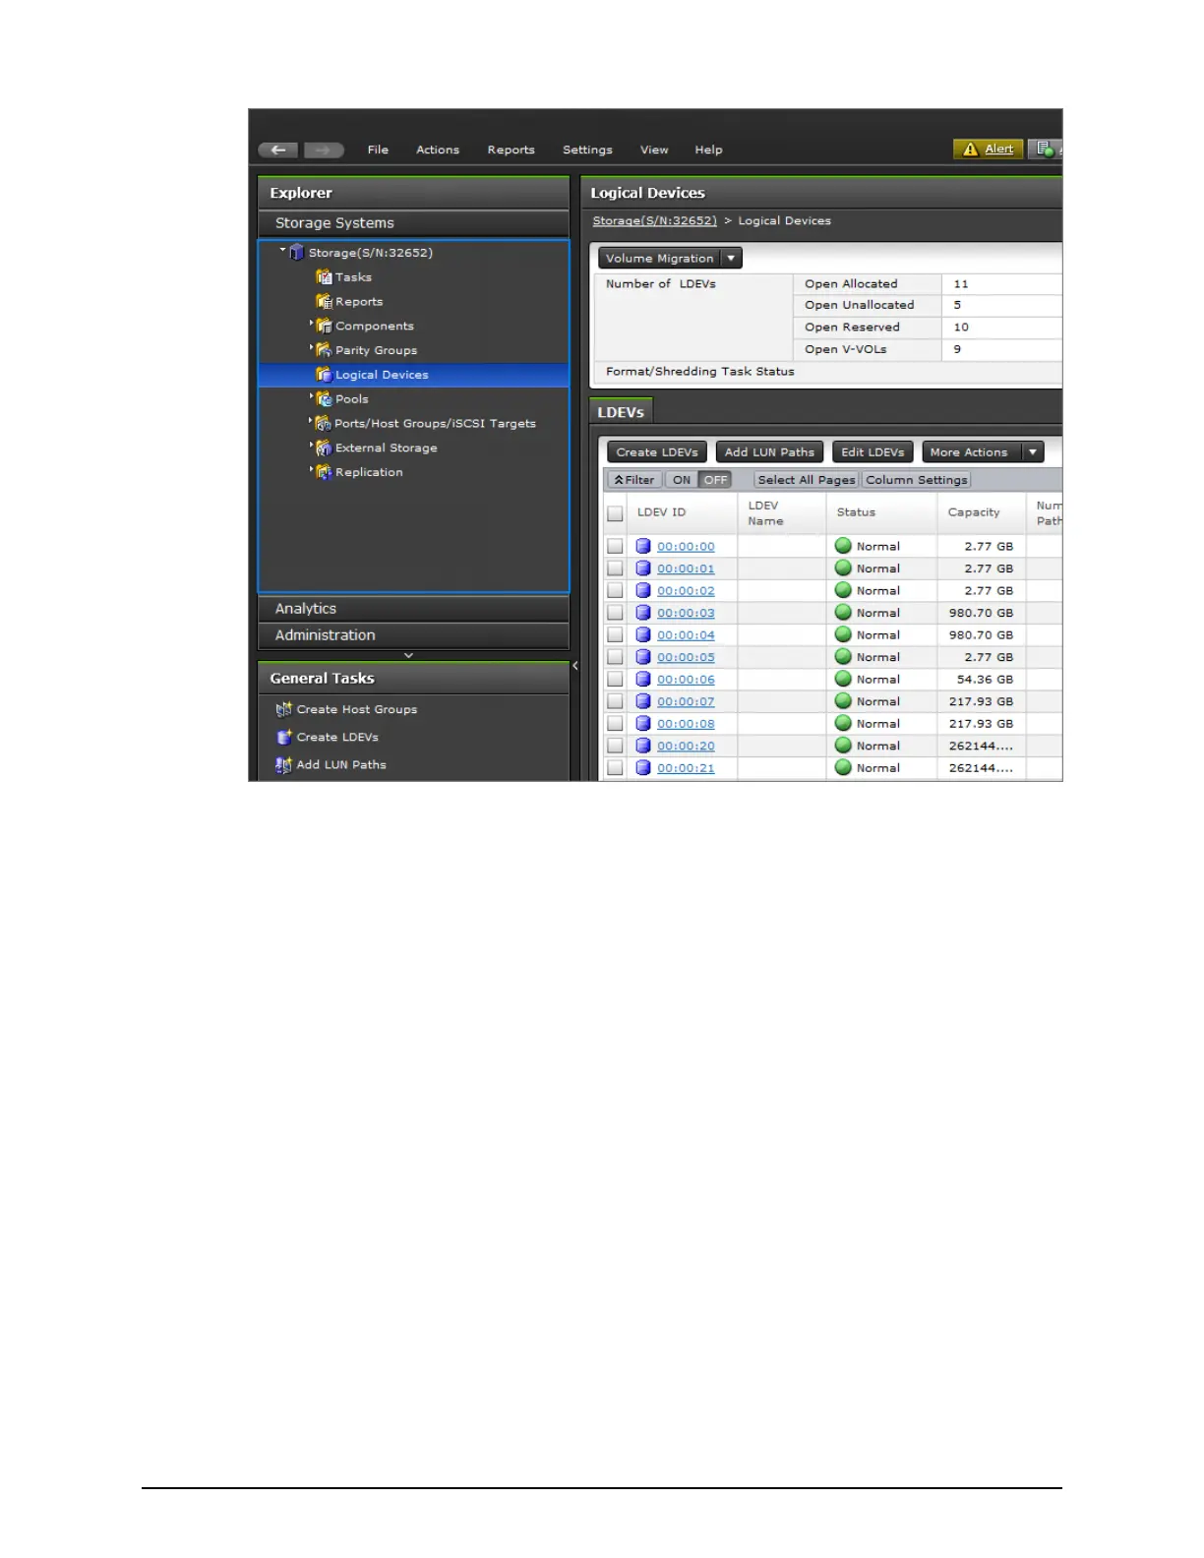Image resolution: width=1204 pixels, height=1558 pixels.
Task: Expand the External Storage node arrow
Action: (x=311, y=445)
